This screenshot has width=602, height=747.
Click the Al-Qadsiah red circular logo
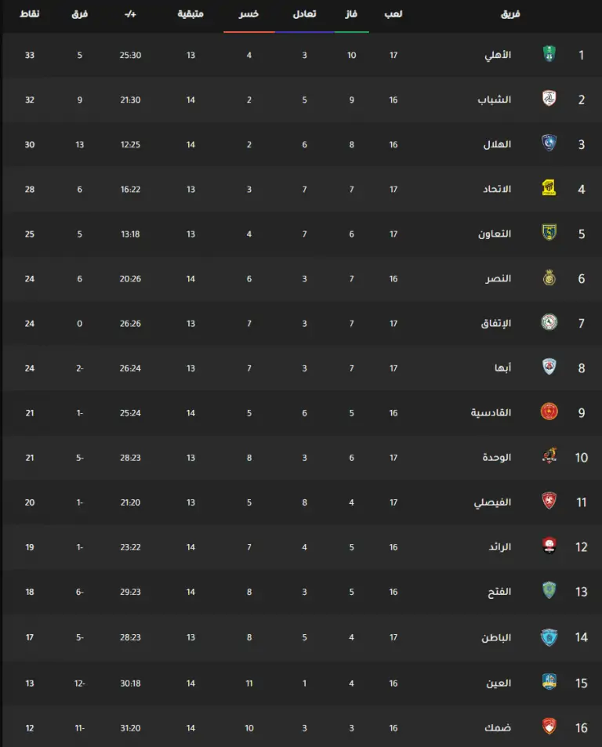pos(549,412)
